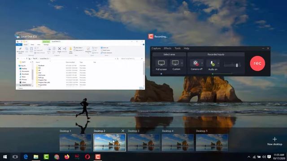Switch to the Desktop 1 thumbnail
287x161 pixels.
pos(75,142)
